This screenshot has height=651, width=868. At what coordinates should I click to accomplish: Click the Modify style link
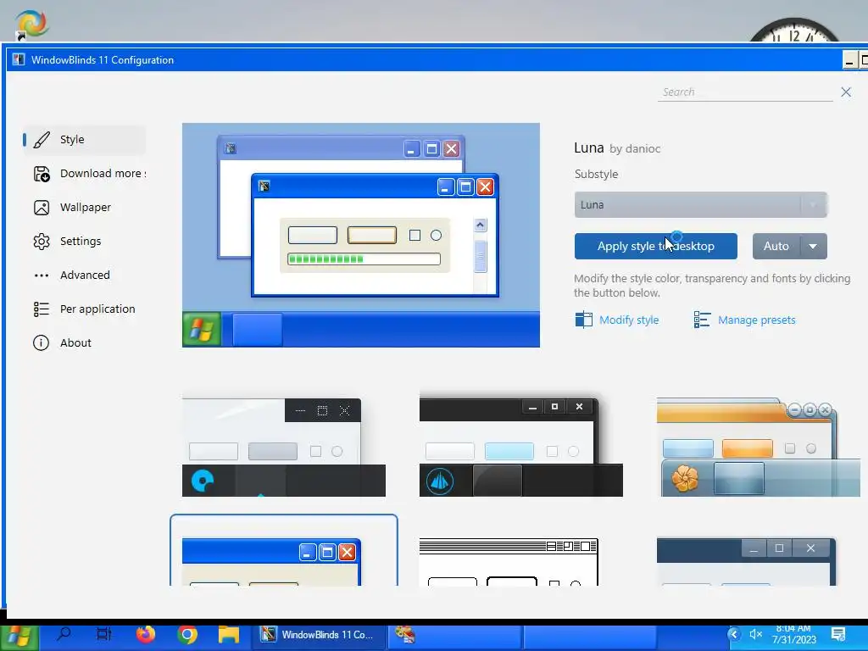(x=629, y=320)
